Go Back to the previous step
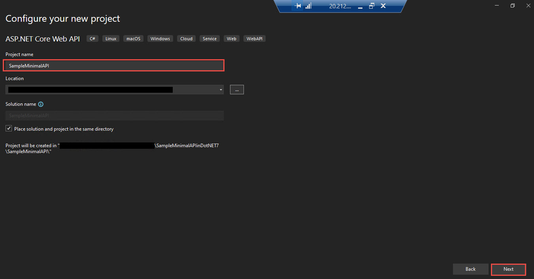The image size is (534, 279). (x=470, y=269)
